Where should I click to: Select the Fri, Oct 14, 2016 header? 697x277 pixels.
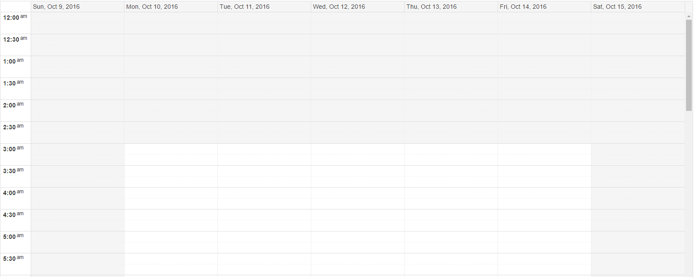click(523, 7)
